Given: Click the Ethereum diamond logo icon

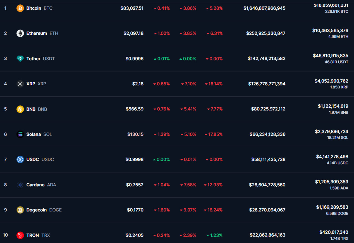Looking at the screenshot, I should pyautogui.click(x=20, y=33).
